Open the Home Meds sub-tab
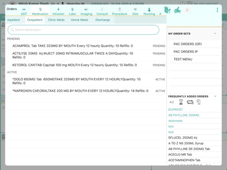 tap(79, 20)
